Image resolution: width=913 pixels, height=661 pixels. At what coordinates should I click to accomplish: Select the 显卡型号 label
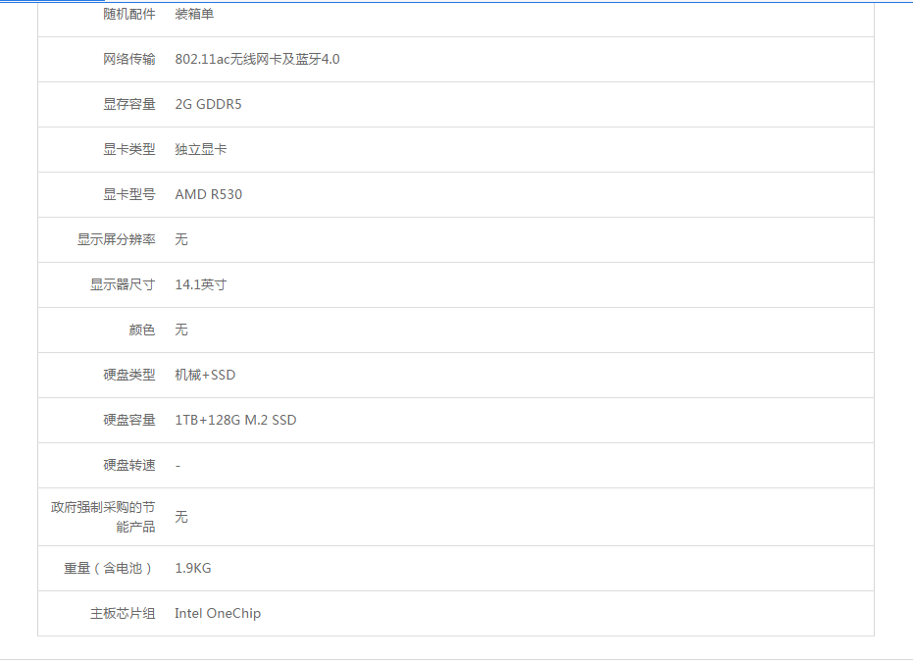coord(128,194)
